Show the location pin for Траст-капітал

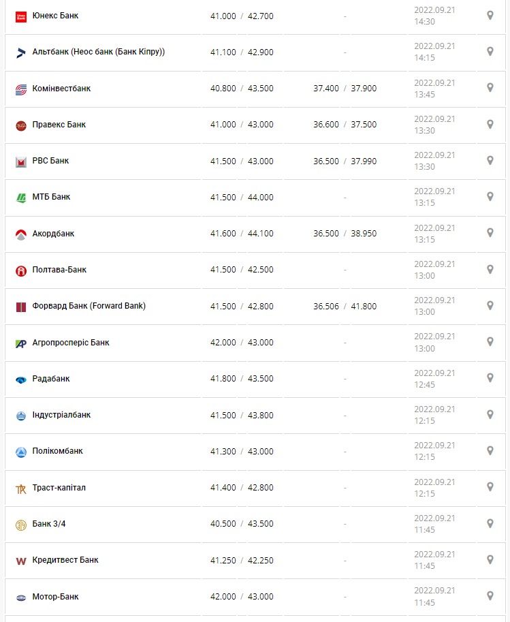coord(490,487)
